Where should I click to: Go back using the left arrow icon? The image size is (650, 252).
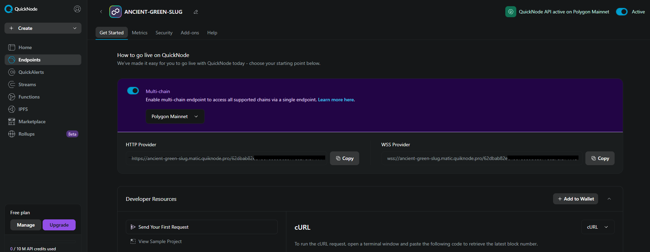(101, 12)
